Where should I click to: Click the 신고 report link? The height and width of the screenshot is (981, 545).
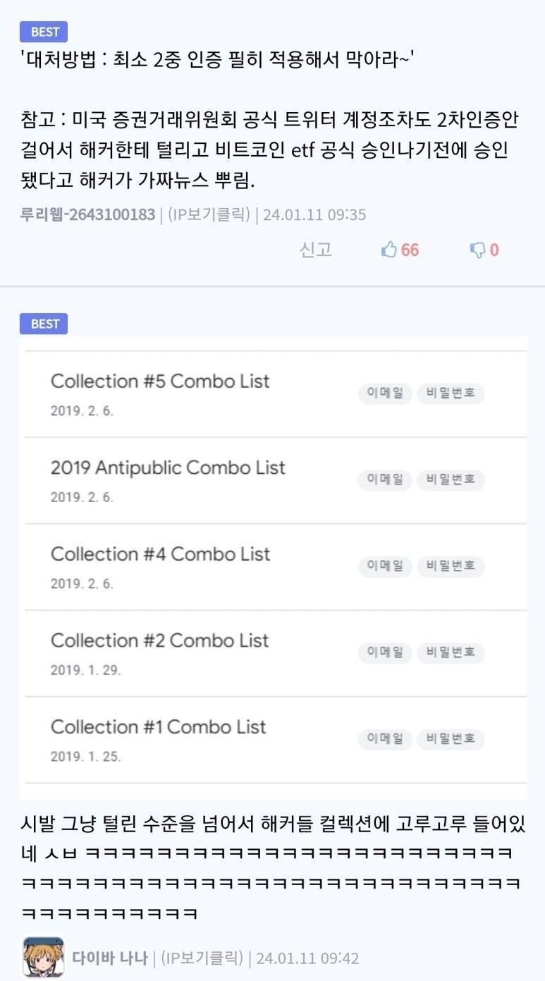click(x=316, y=250)
